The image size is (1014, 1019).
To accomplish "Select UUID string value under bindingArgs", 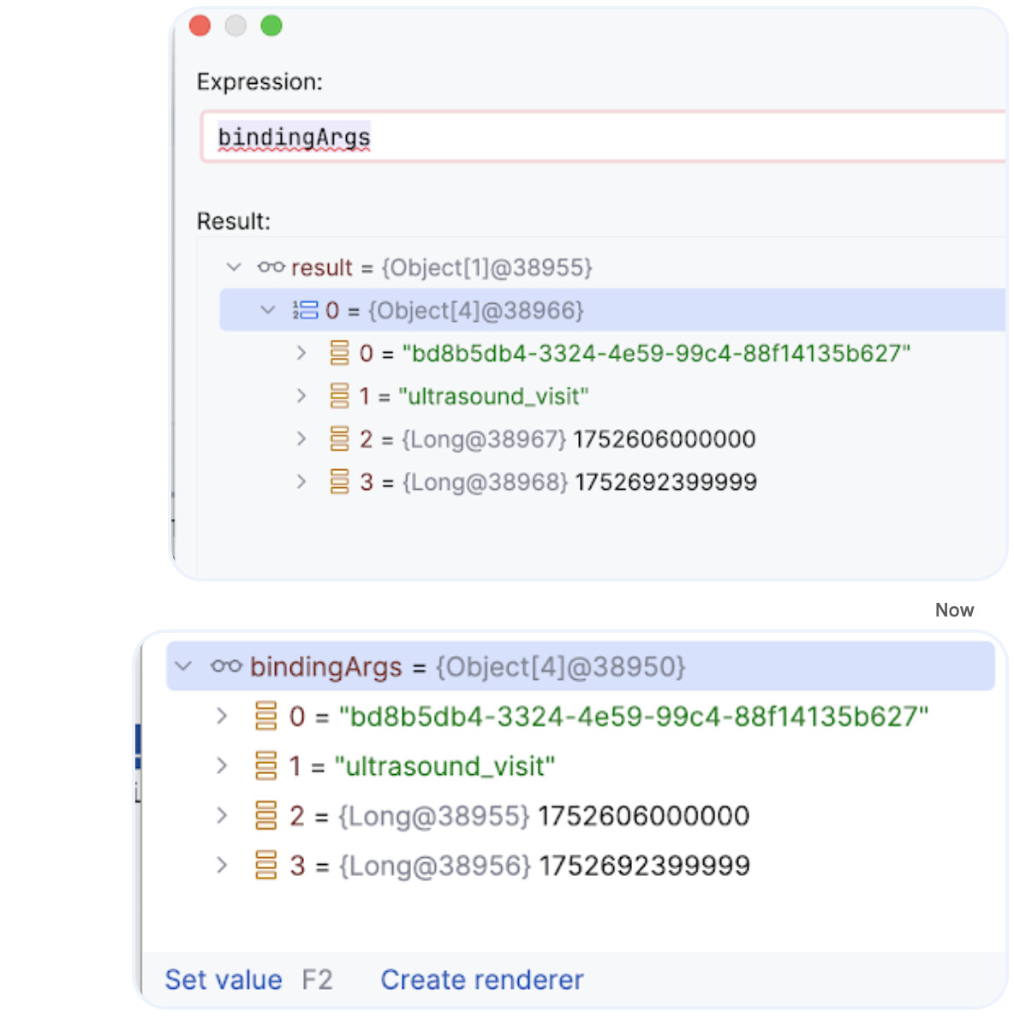I will (x=634, y=716).
